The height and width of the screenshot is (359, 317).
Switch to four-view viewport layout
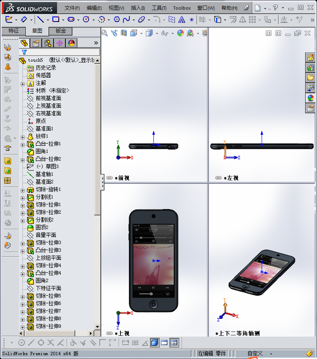point(174,343)
